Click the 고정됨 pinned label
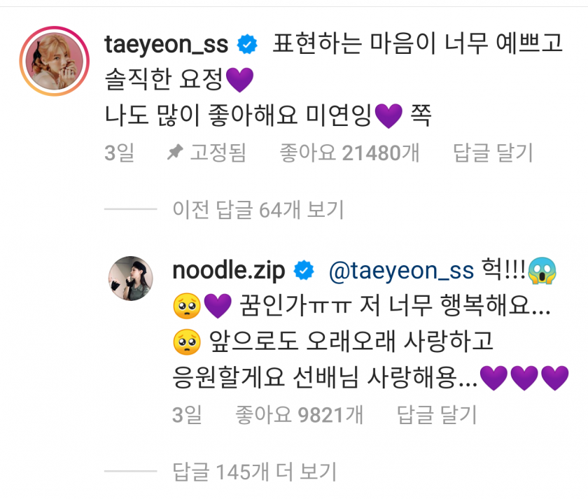This screenshot has width=588, height=499. point(218,153)
